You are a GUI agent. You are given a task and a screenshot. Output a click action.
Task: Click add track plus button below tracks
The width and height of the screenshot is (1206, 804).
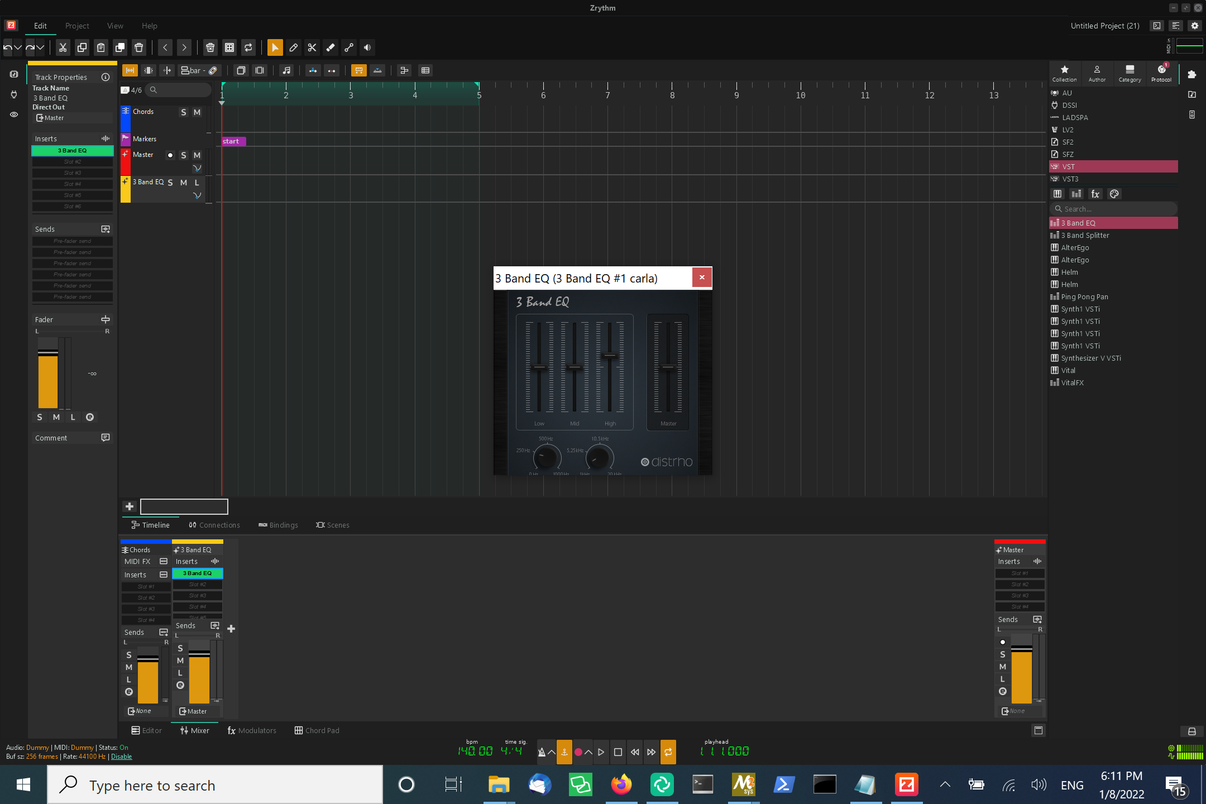(x=130, y=506)
